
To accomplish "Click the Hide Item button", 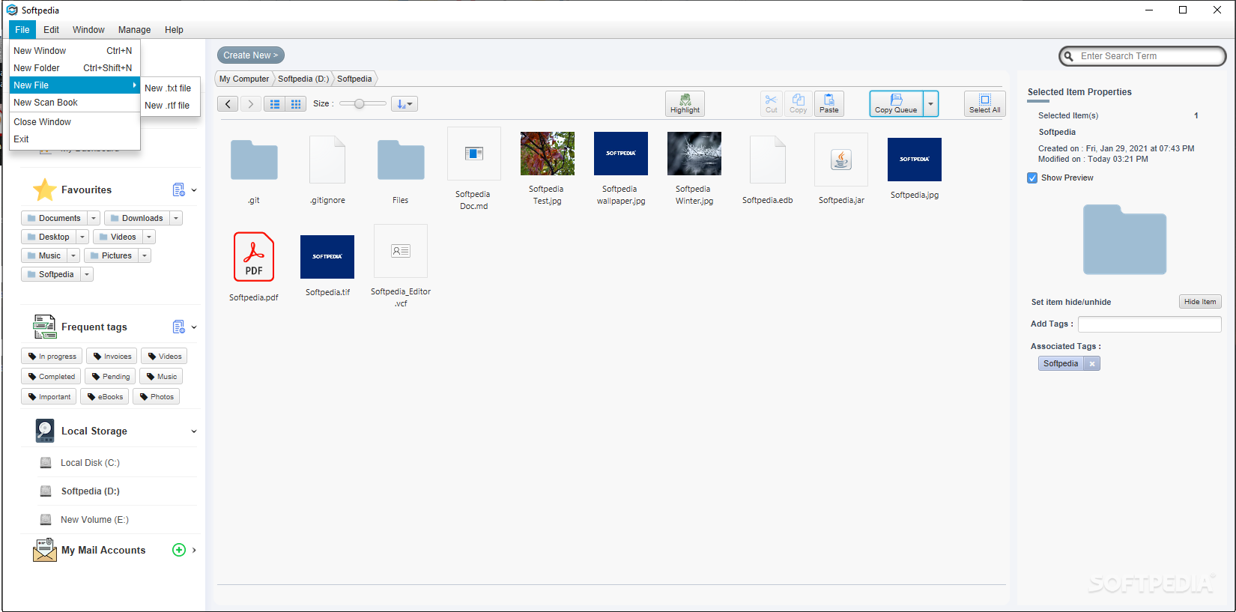I will pos(1200,302).
